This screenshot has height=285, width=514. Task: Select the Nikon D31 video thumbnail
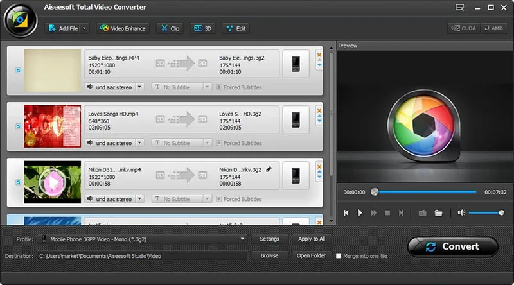[x=53, y=182]
